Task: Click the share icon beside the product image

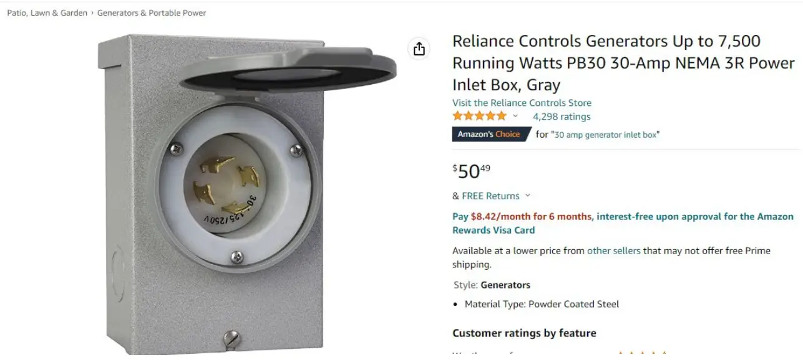Action: pyautogui.click(x=419, y=49)
